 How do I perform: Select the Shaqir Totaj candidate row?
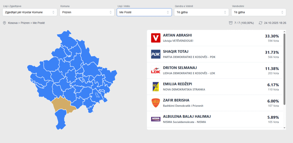[215, 54]
